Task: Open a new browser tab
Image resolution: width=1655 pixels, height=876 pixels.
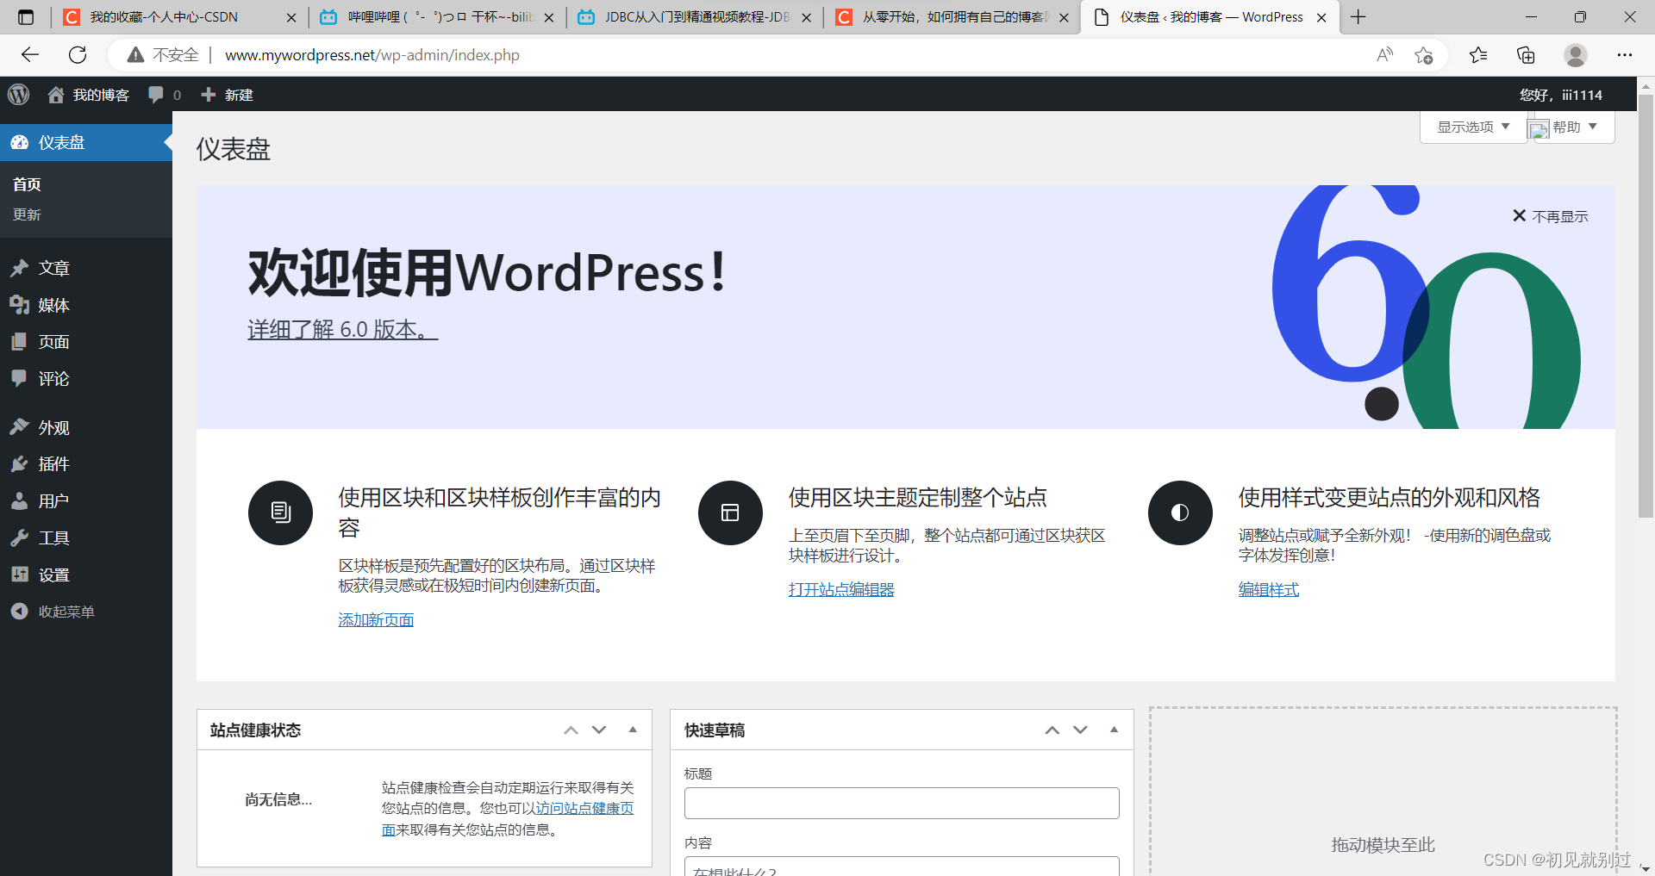Action: (x=1358, y=17)
